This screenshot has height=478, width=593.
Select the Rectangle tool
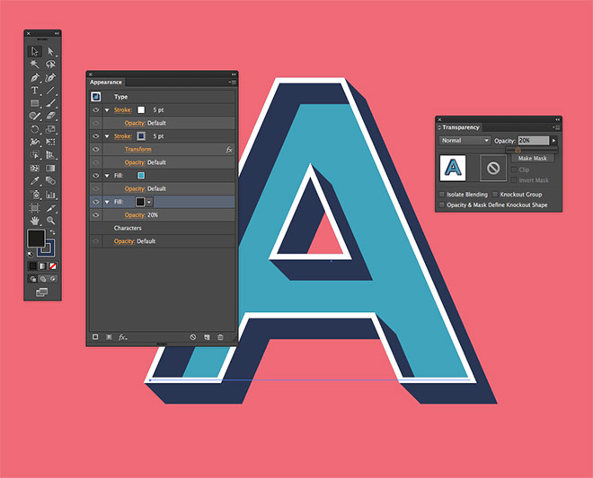click(34, 103)
